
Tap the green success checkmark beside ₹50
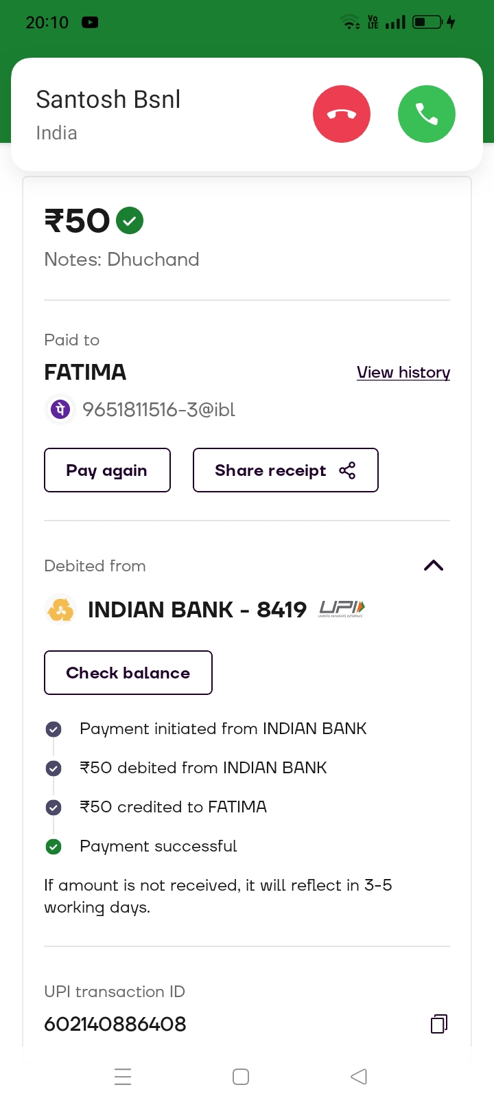pos(130,221)
